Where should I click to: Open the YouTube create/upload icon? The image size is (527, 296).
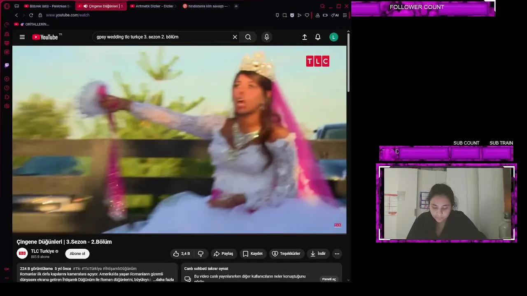(305, 37)
